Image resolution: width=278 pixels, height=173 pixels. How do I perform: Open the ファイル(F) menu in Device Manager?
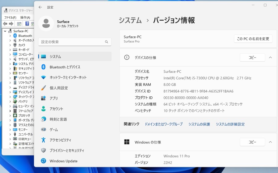coord(10,18)
